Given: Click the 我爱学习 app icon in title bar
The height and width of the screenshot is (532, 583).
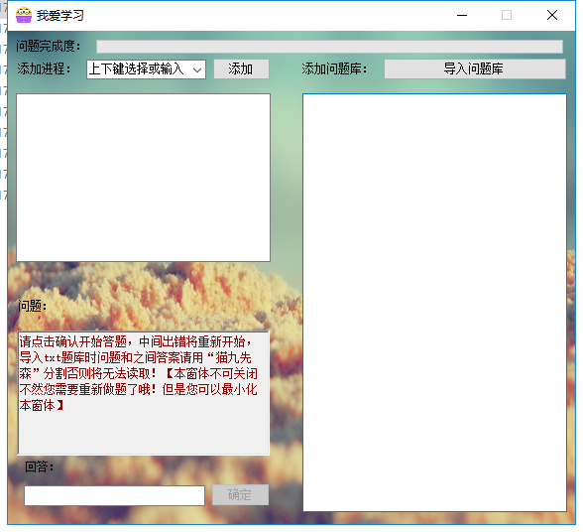Looking at the screenshot, I should (x=24, y=15).
